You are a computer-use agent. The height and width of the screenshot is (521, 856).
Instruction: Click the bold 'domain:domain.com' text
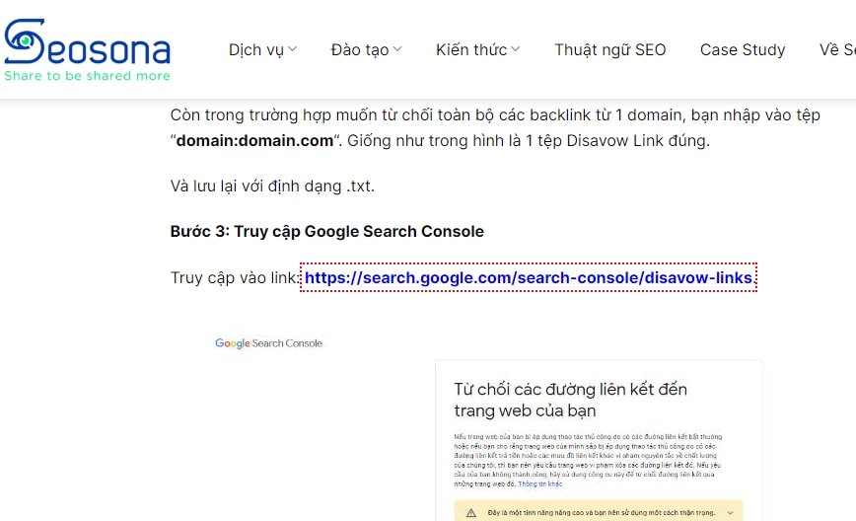[254, 140]
